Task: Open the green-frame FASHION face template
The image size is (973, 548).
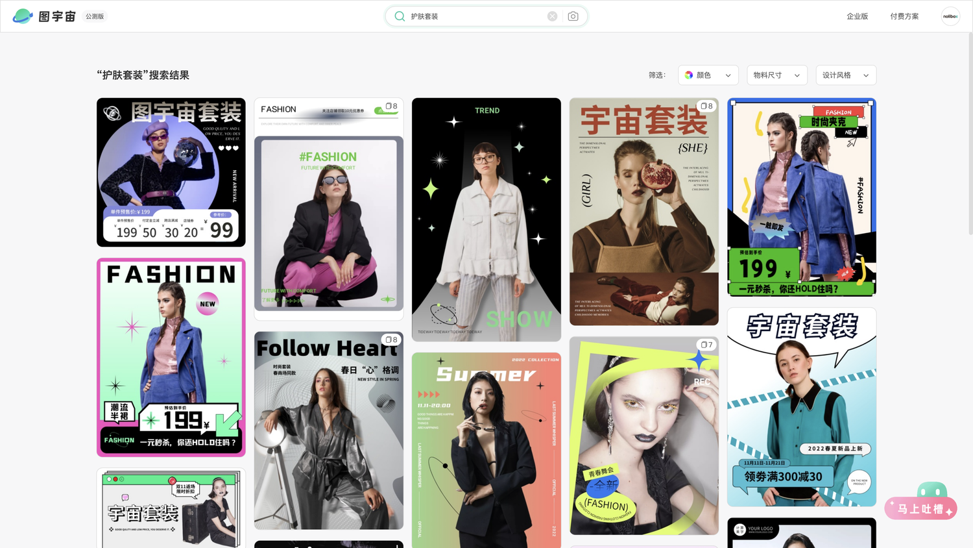Action: [644, 436]
